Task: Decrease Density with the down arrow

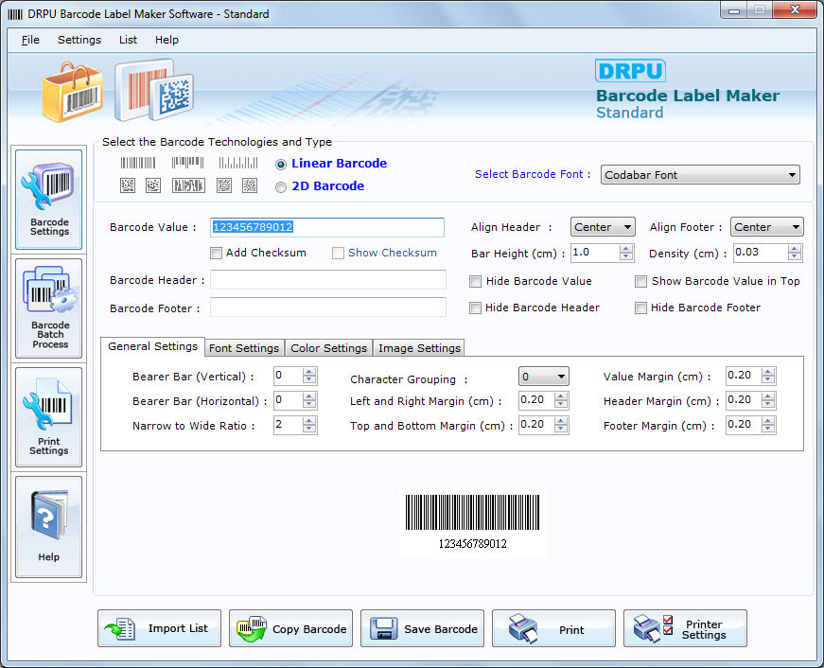Action: click(795, 257)
